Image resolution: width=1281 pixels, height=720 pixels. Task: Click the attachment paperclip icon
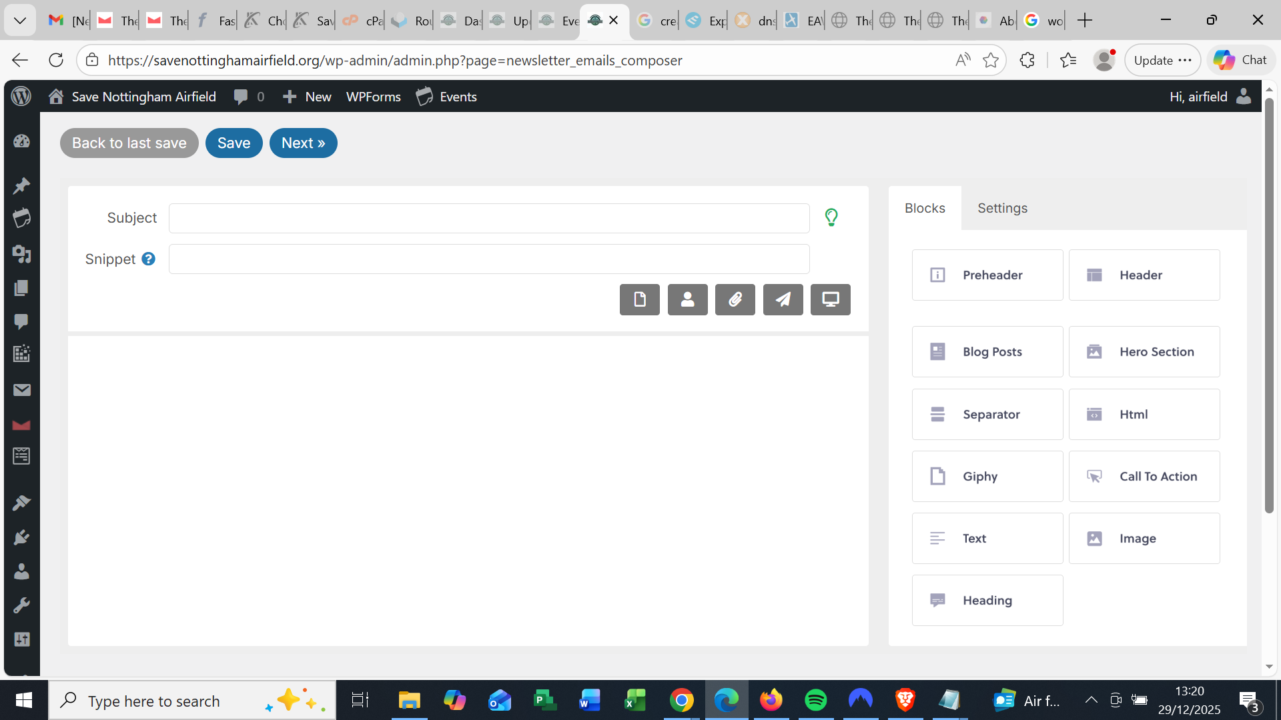click(x=735, y=299)
